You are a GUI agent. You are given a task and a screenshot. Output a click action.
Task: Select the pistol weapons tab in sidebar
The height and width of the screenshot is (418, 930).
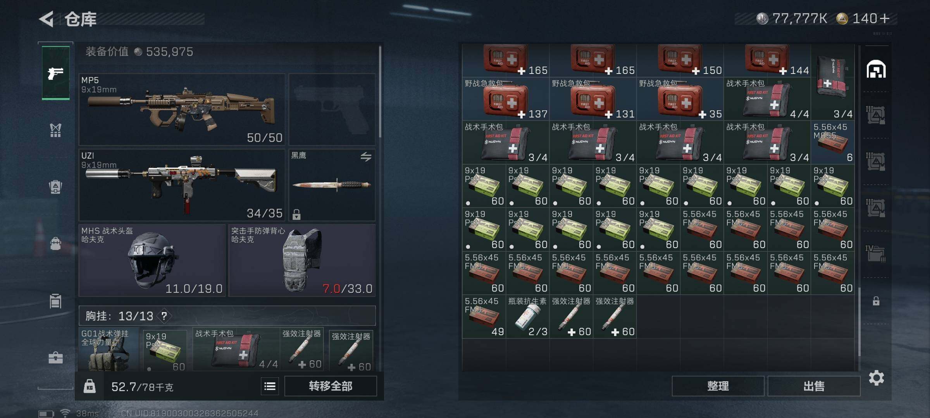pyautogui.click(x=55, y=73)
